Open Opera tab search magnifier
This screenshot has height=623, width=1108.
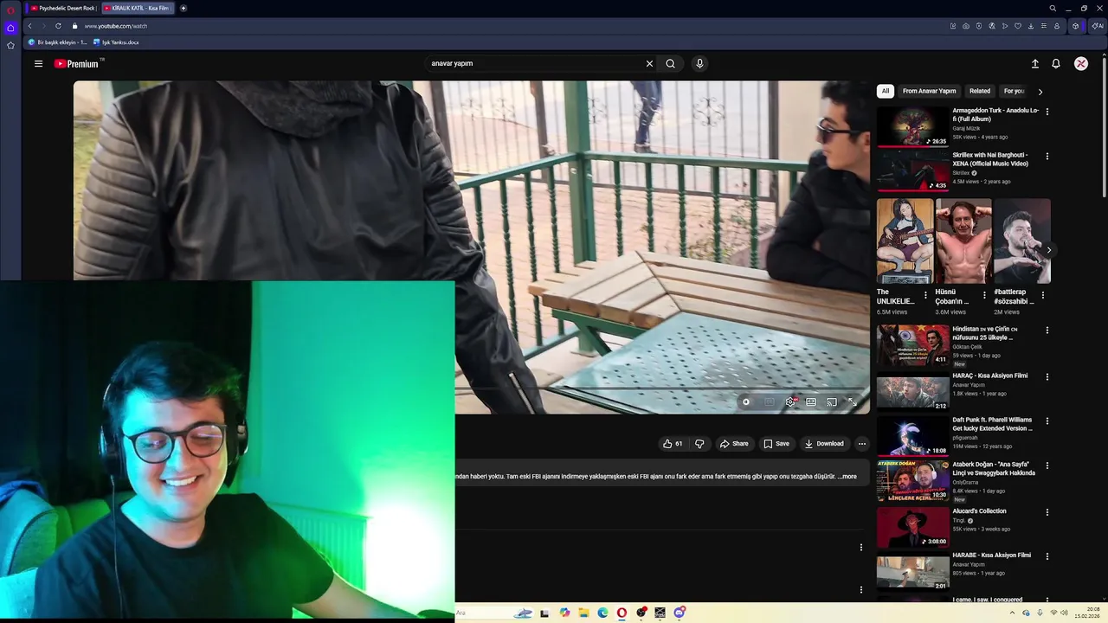(x=1053, y=8)
